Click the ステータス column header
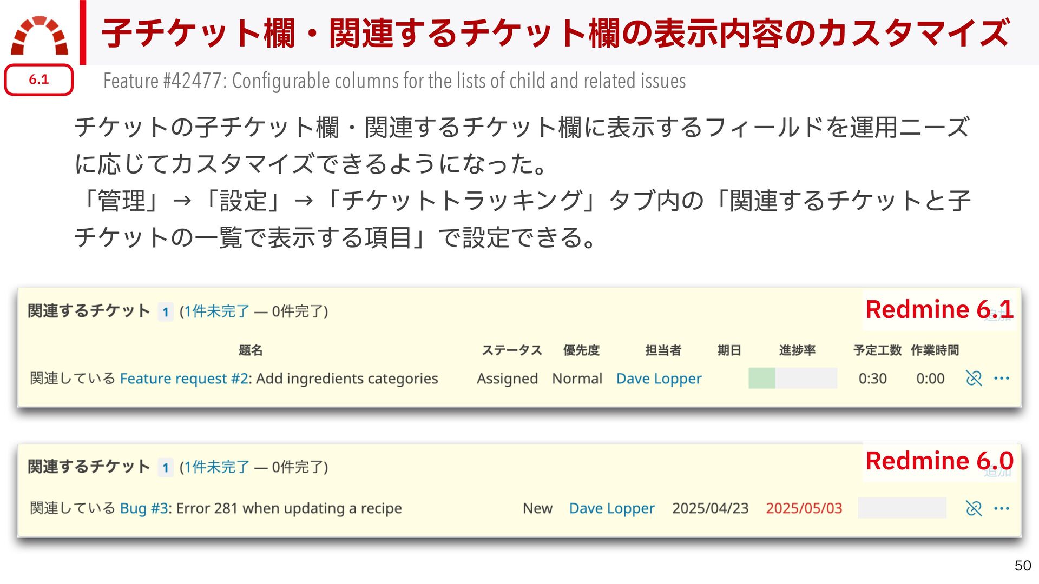 point(511,350)
